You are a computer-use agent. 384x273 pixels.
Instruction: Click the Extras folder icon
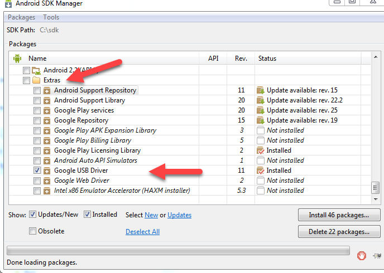coord(36,80)
